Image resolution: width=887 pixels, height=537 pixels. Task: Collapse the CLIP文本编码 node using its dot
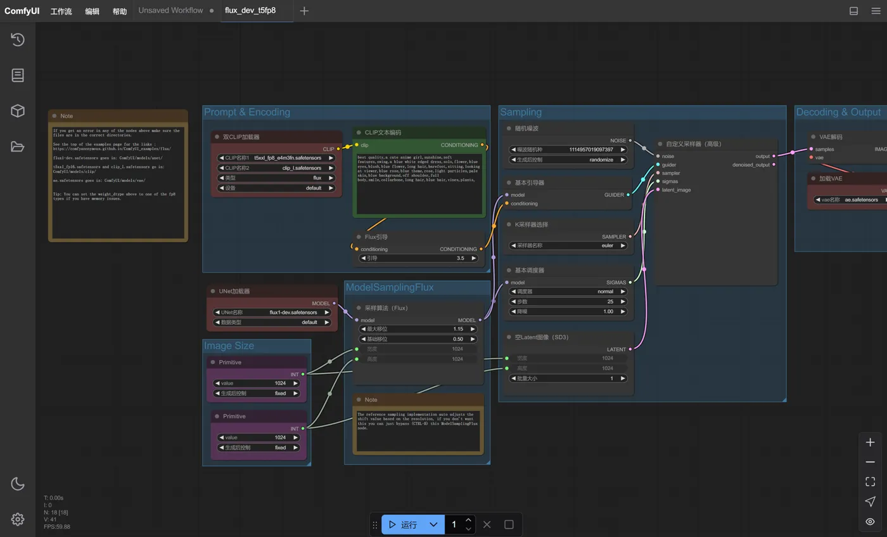pos(359,133)
